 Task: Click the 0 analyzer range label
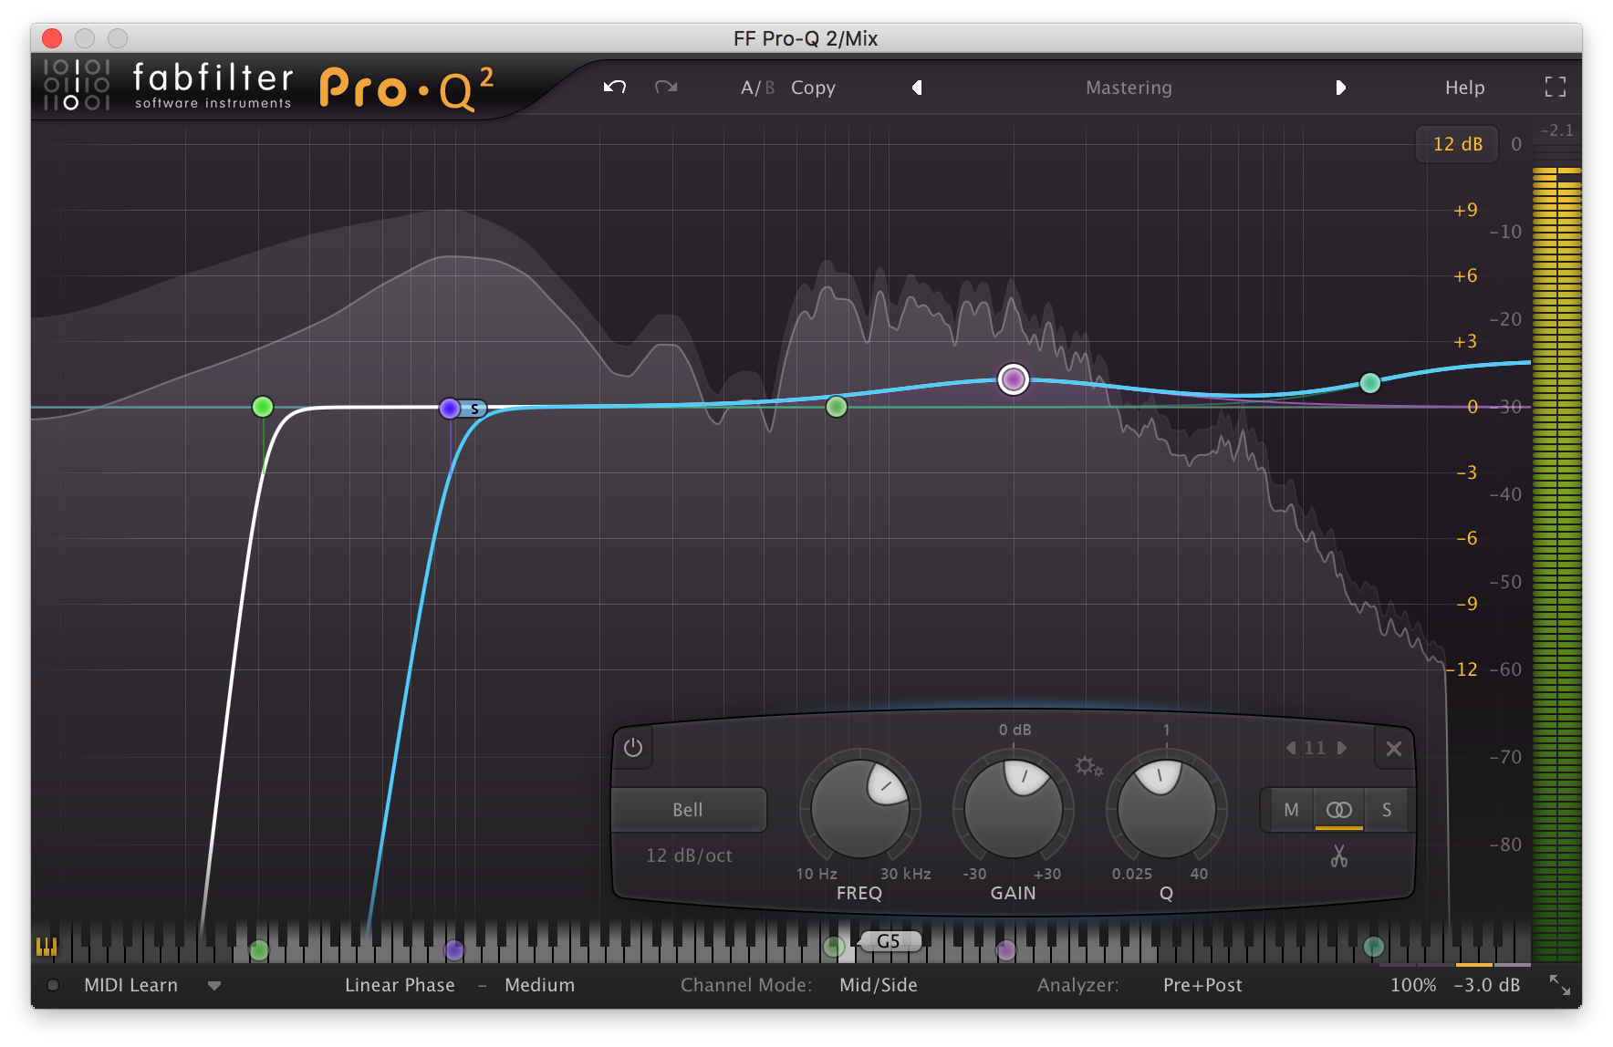point(1516,144)
